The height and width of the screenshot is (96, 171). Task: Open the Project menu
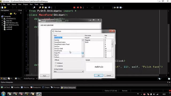26,4
